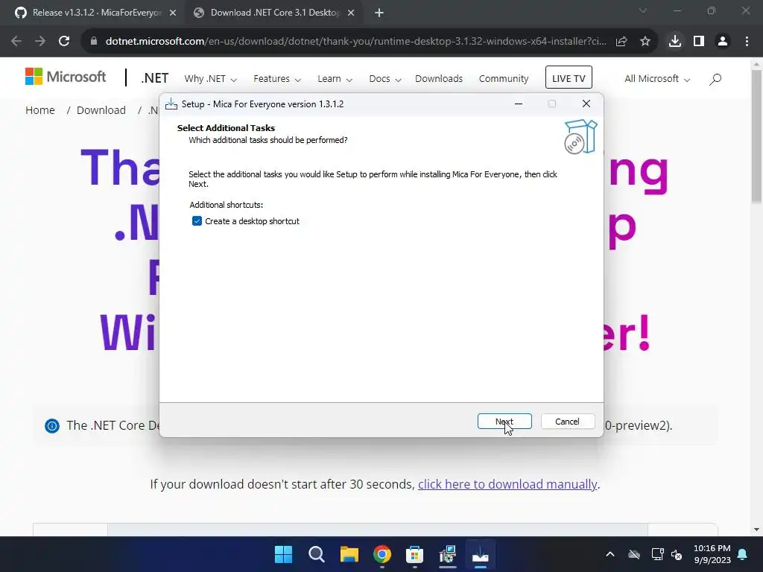Cancel the Mica For Everyone setup

(x=567, y=422)
